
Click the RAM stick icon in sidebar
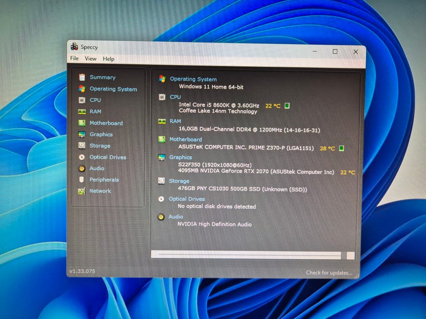pos(82,112)
